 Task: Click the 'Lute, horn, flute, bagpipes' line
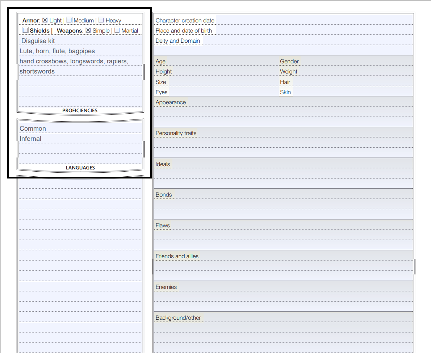pyautogui.click(x=80, y=51)
